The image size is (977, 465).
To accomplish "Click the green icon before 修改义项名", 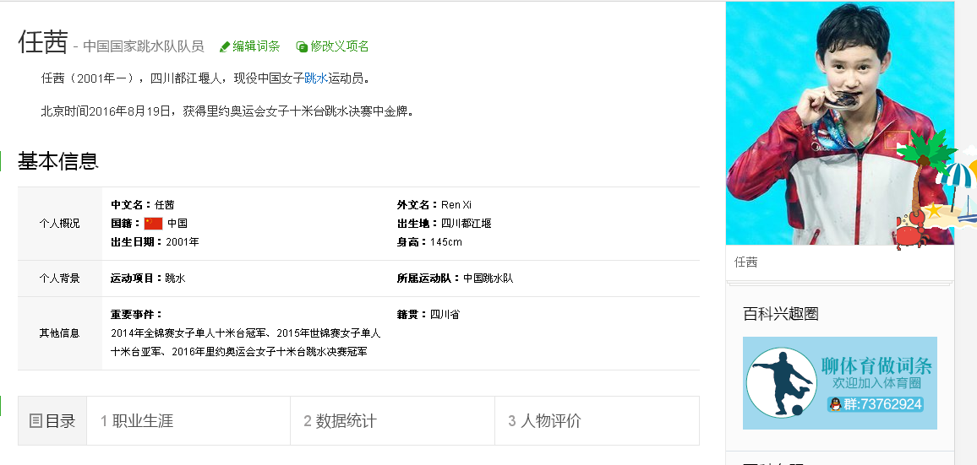I will pos(302,47).
